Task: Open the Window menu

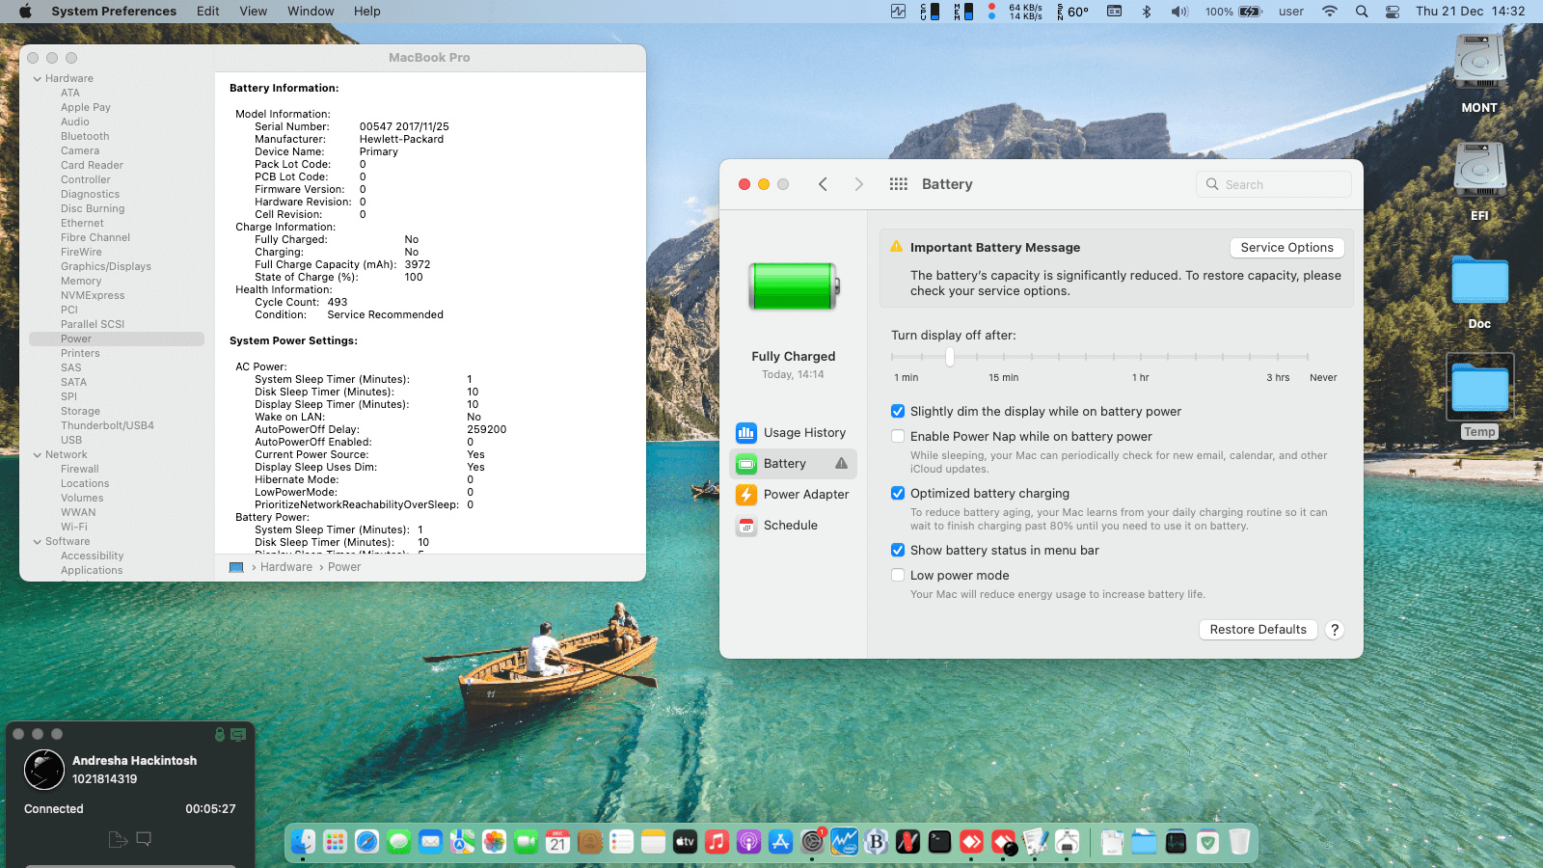Action: click(x=311, y=12)
